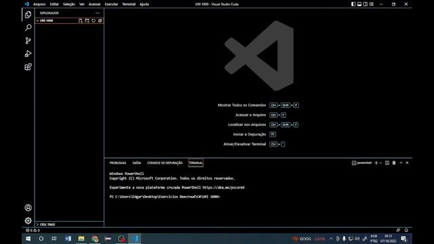Open Word from the taskbar
The image size is (434, 244).
click(x=68, y=239)
